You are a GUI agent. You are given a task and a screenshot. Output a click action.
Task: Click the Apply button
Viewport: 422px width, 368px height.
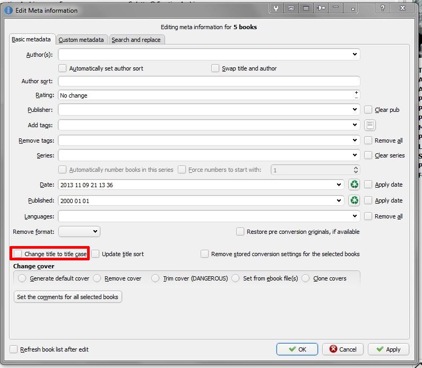coord(389,349)
